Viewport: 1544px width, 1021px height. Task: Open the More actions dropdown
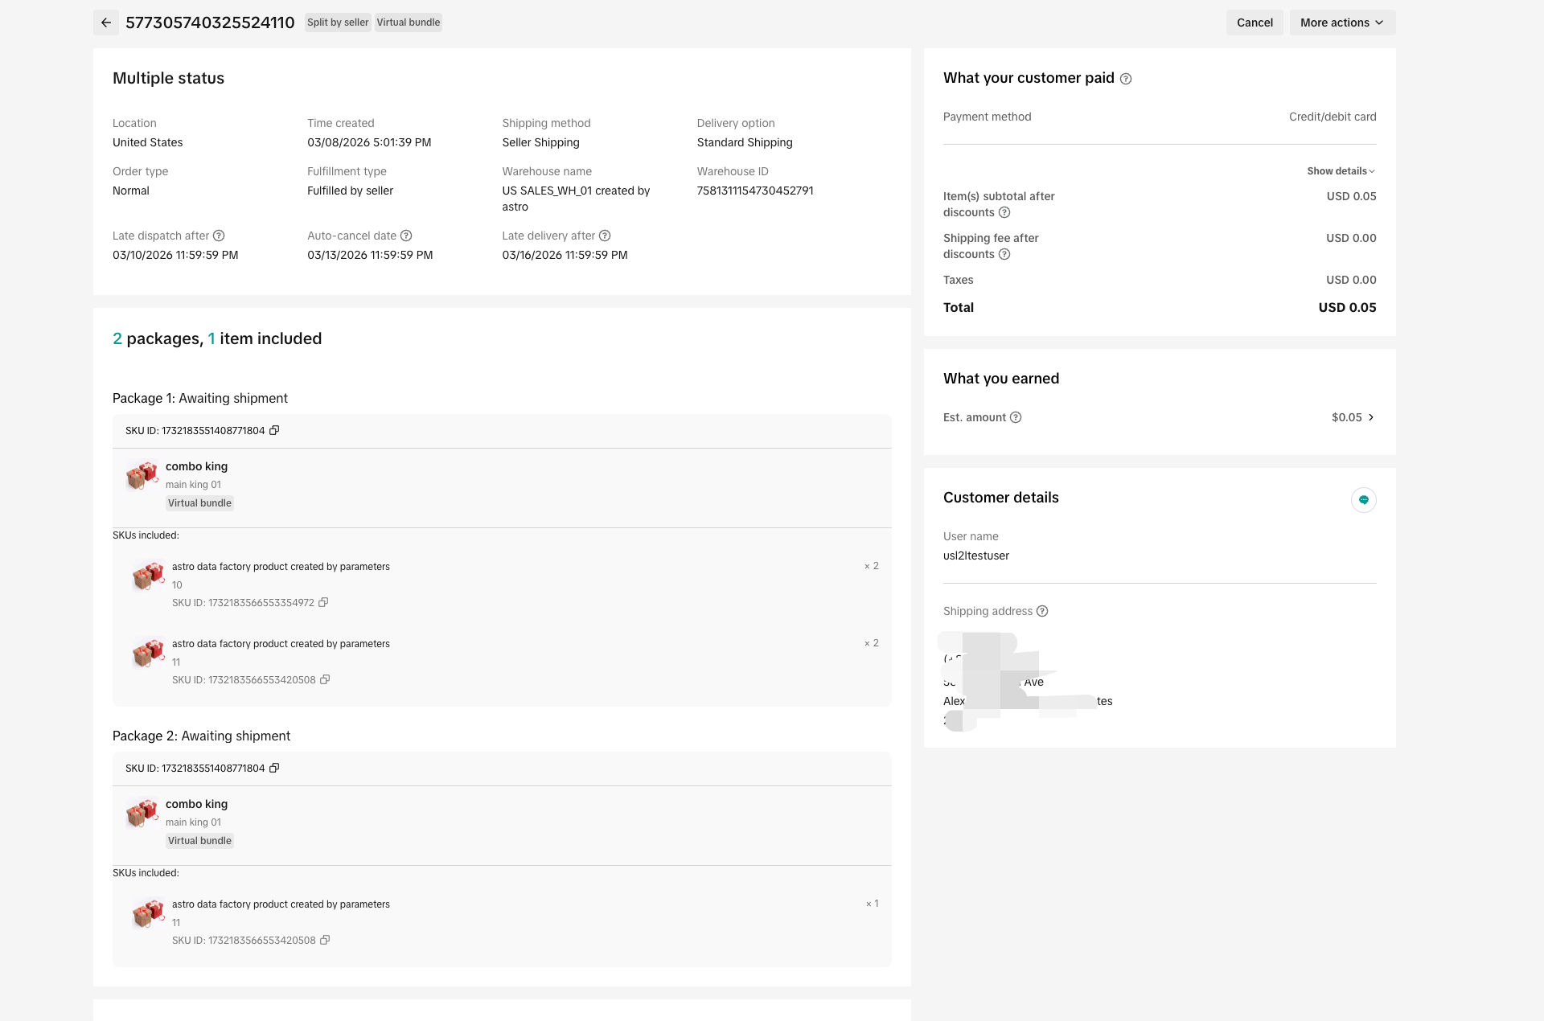coord(1341,23)
